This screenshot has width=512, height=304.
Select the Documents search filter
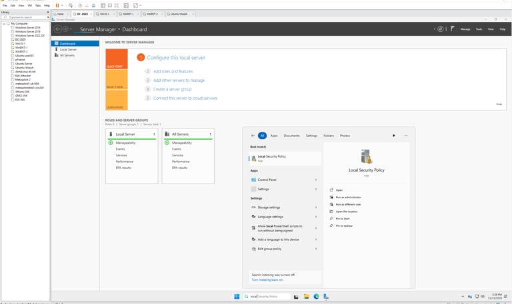point(291,136)
